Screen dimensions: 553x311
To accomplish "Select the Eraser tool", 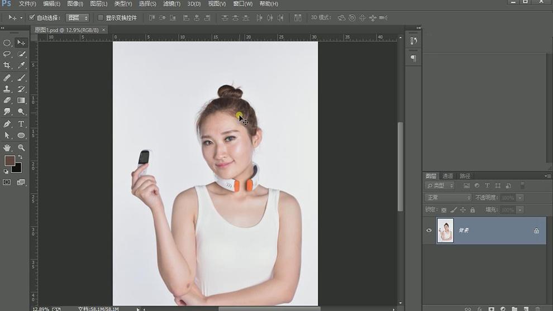I will click(x=7, y=101).
